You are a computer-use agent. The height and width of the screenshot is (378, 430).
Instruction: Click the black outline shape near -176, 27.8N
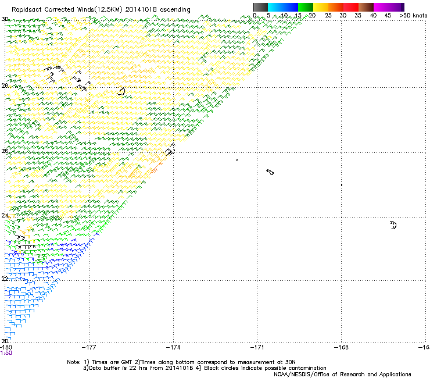(121, 92)
